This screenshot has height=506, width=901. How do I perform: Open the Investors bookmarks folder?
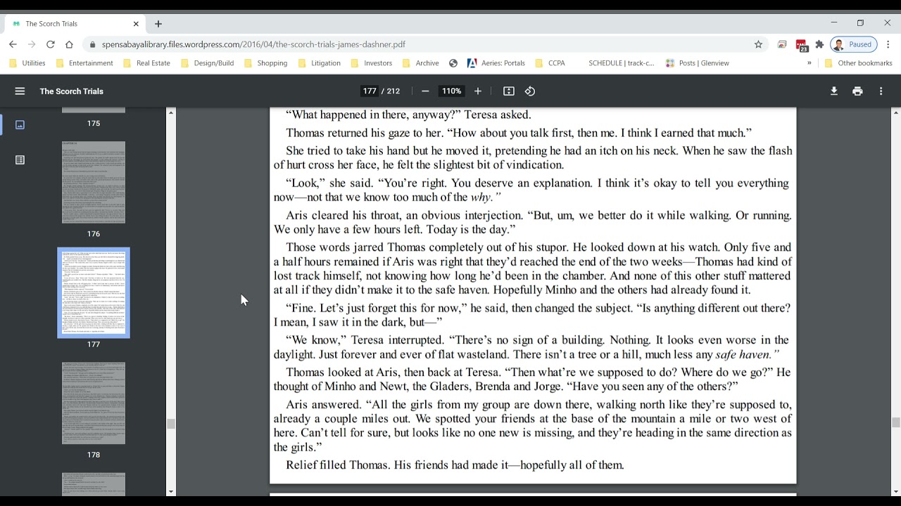(x=372, y=63)
